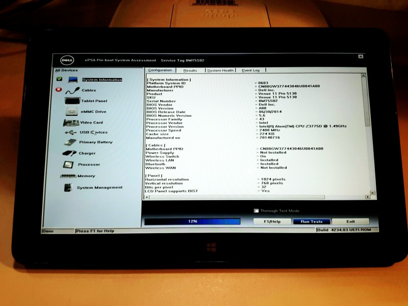Click the Intel Atom CPU Z3775D text
This screenshot has height=306, width=408.
(303, 126)
